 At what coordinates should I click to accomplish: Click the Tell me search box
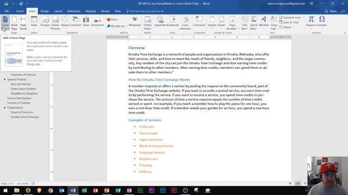point(145,11)
